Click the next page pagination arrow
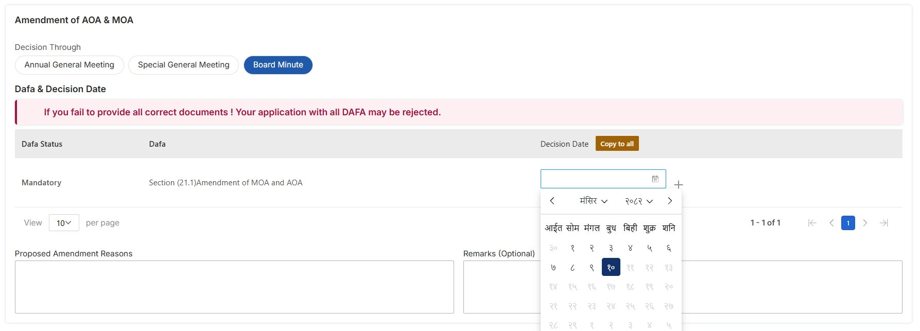The height and width of the screenshot is (331, 920). coord(865,222)
